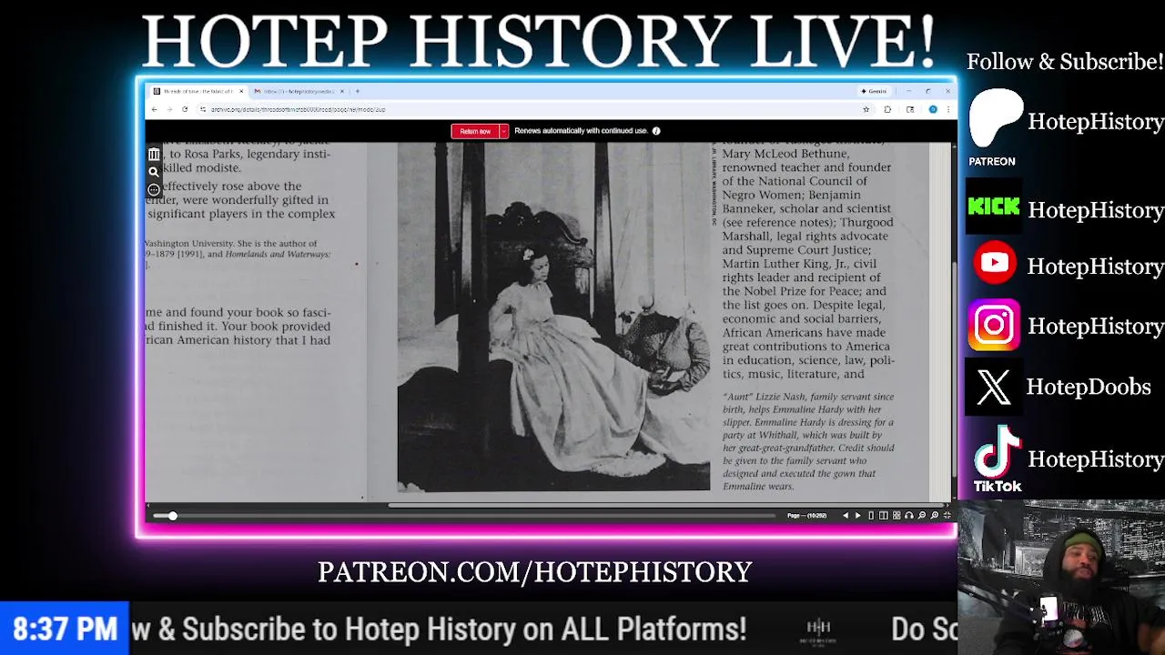Click the loan renewal info icon
Viewport: 1165px width, 655px height.
coord(656,131)
